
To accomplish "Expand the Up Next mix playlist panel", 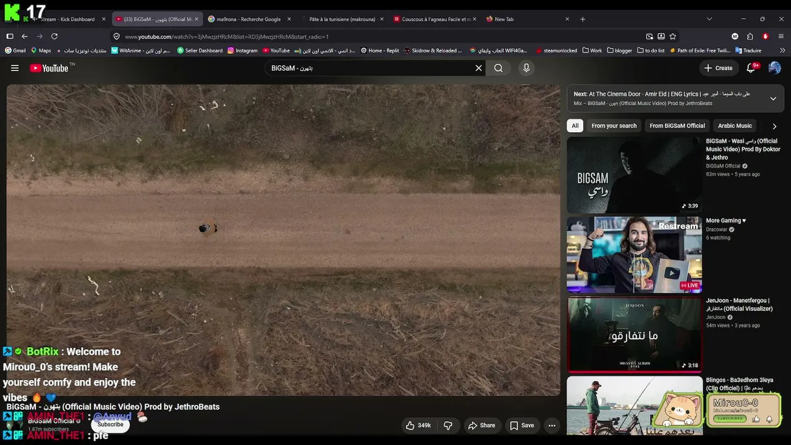I will click(773, 99).
